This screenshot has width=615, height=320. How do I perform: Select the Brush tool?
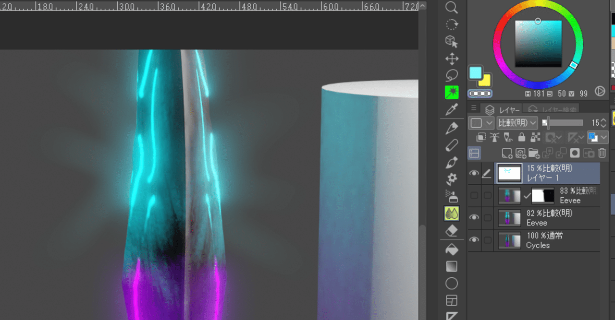pyautogui.click(x=451, y=162)
